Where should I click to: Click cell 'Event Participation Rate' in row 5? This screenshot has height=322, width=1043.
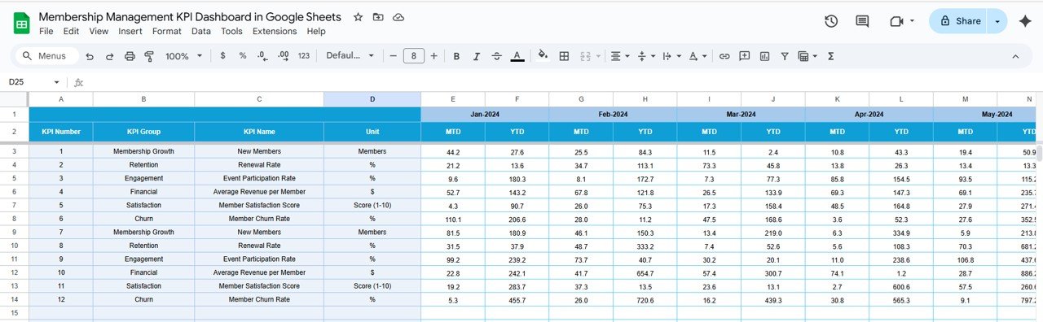coord(259,178)
